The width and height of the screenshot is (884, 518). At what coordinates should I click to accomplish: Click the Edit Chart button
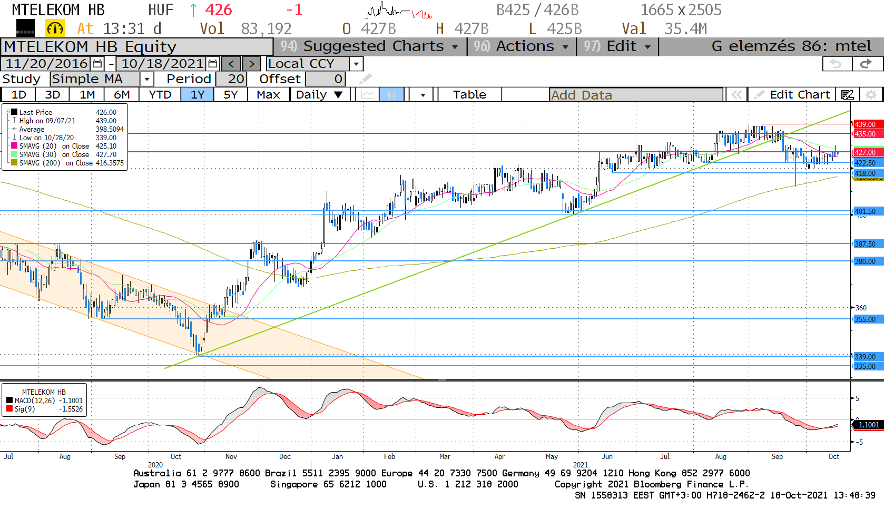click(792, 95)
